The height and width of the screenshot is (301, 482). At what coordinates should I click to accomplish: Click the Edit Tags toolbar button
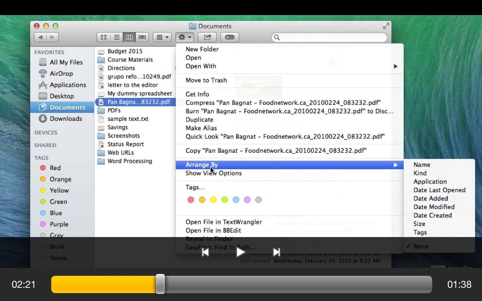[x=230, y=37]
